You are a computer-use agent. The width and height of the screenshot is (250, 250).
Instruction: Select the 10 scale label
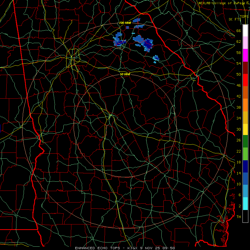[x=239, y=184]
